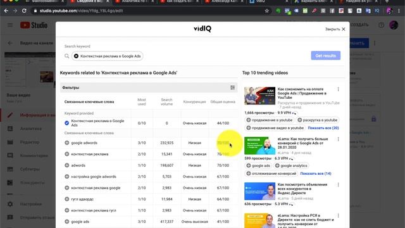Add keyword гугл адвордс
Screen dimensions: 405x228
(x=66, y=199)
